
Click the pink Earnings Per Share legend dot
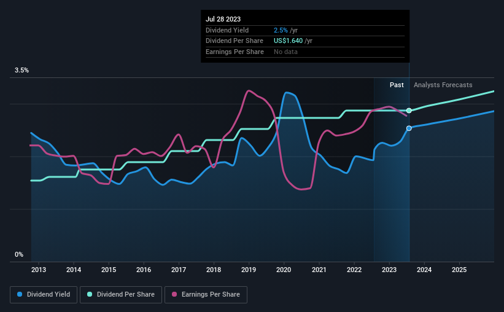(174, 294)
